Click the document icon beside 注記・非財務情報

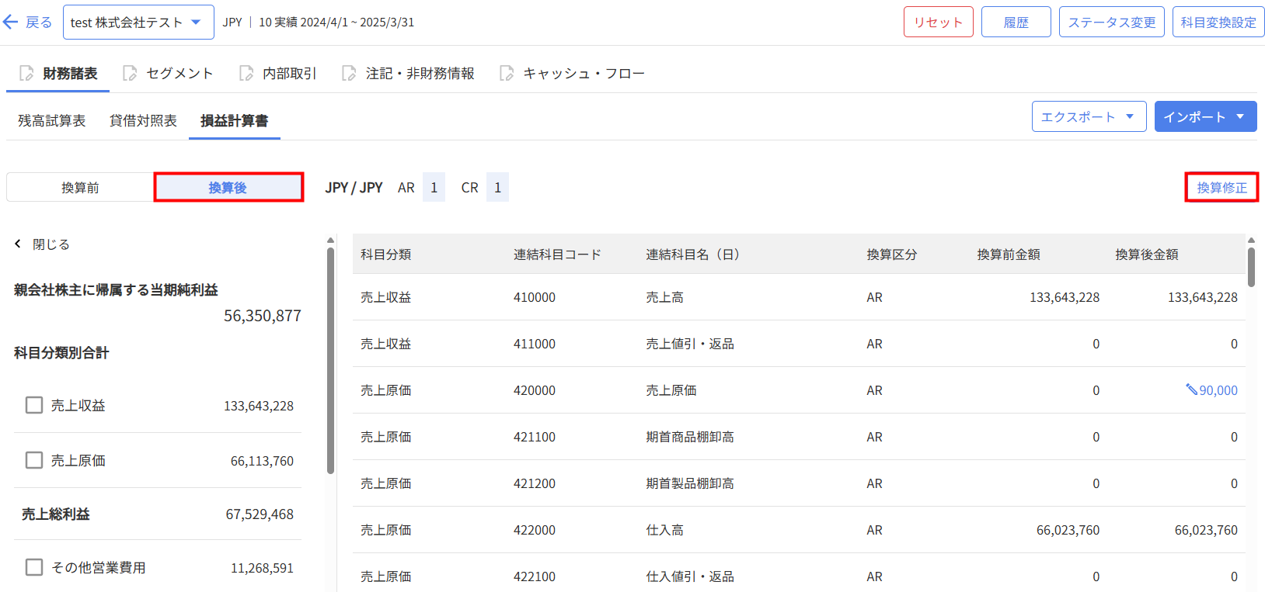350,74
